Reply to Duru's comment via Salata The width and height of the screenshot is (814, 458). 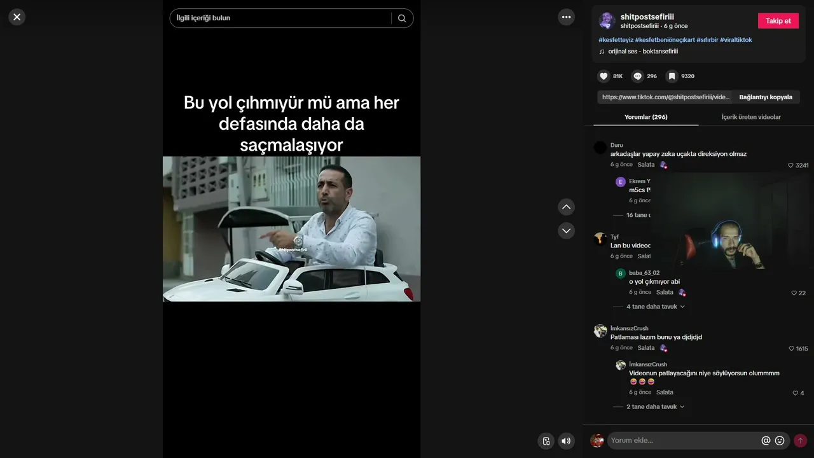(x=646, y=165)
